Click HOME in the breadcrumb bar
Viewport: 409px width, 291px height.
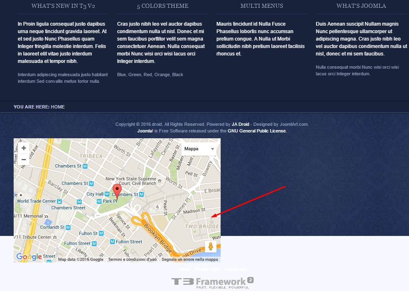coord(58,107)
